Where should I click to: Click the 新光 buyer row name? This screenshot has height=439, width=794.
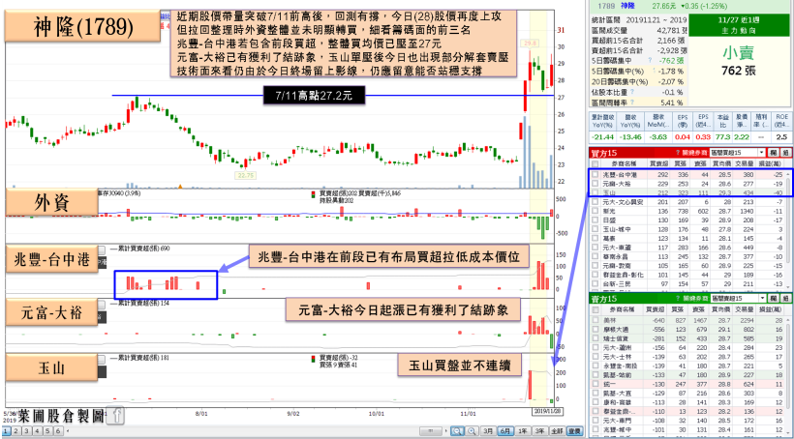(608, 211)
